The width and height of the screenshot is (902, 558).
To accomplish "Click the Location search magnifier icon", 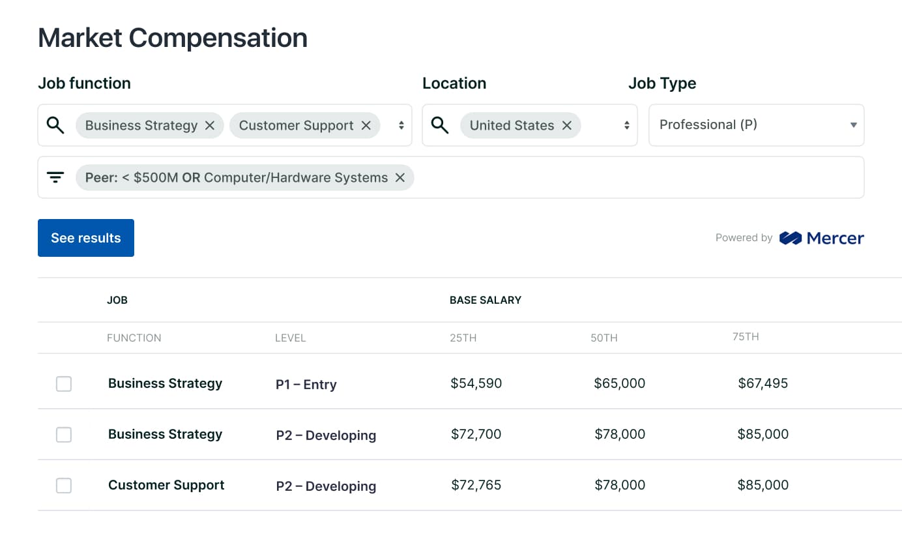I will point(441,125).
